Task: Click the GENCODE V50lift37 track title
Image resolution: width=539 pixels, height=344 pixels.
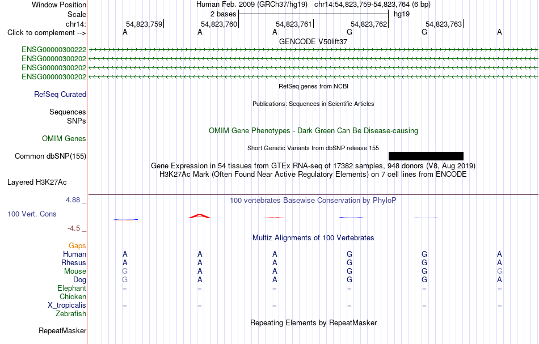Action: tap(313, 42)
